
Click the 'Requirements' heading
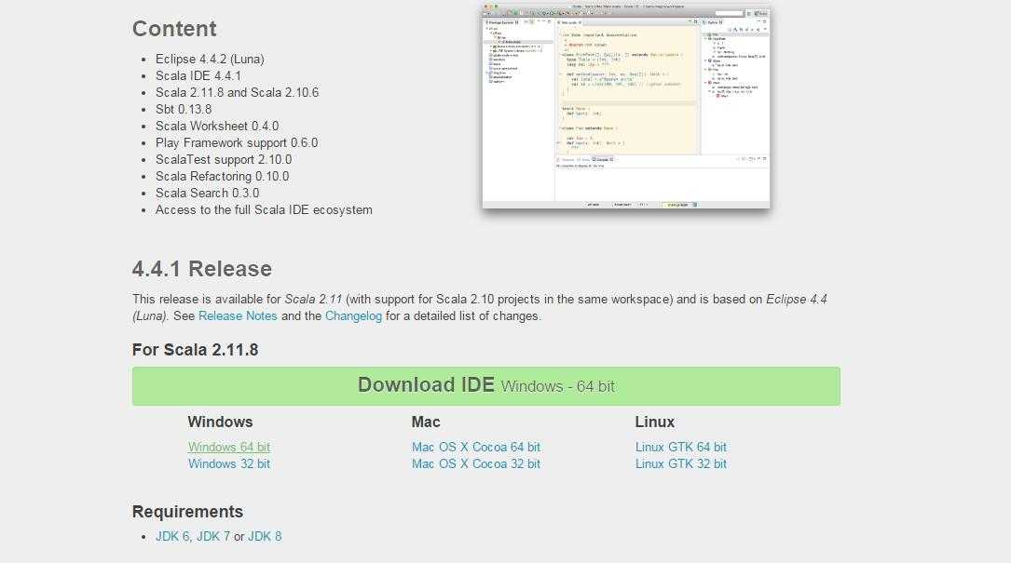coord(187,512)
